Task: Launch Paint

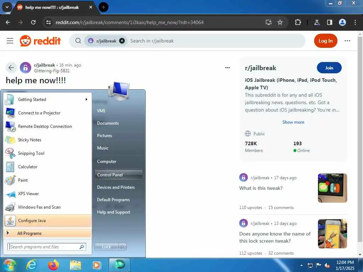Action: [48, 180]
